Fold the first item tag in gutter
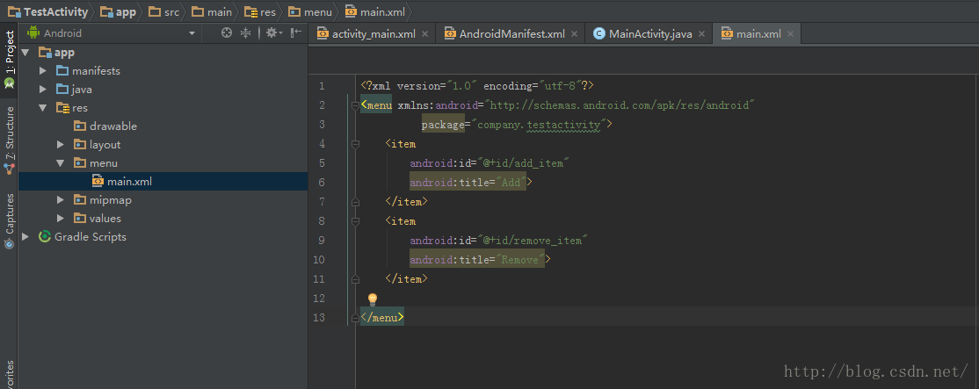Image resolution: width=979 pixels, height=389 pixels. pos(355,144)
